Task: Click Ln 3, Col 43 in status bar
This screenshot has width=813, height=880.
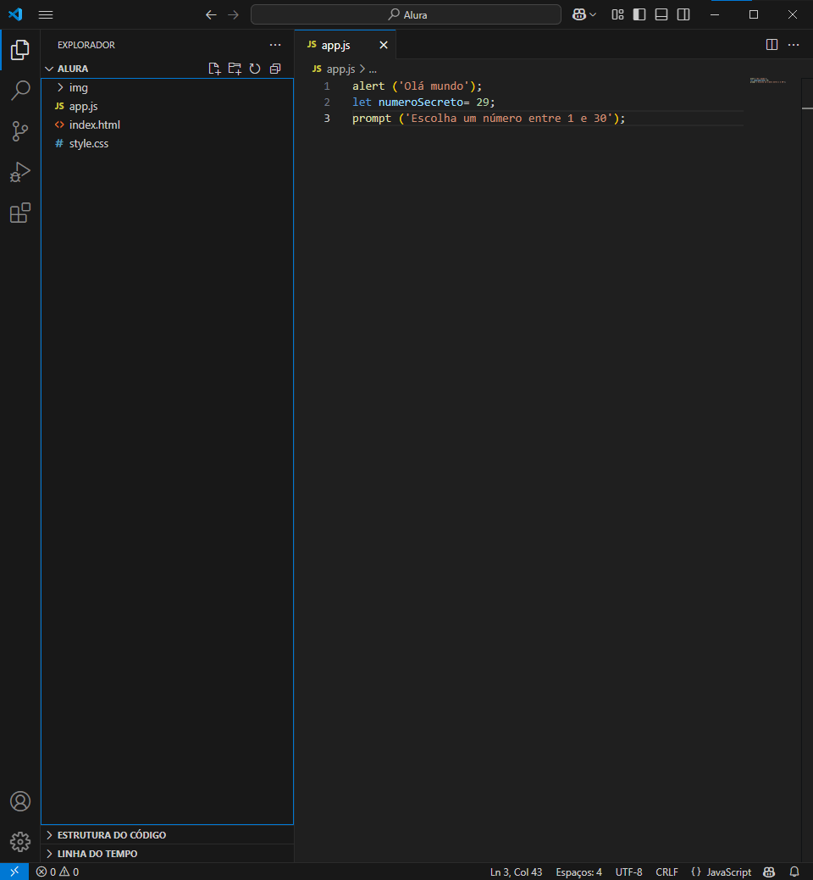Action: tap(517, 872)
